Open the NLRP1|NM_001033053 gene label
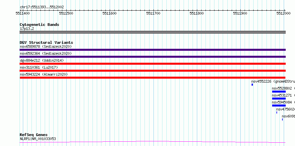 (38, 139)
